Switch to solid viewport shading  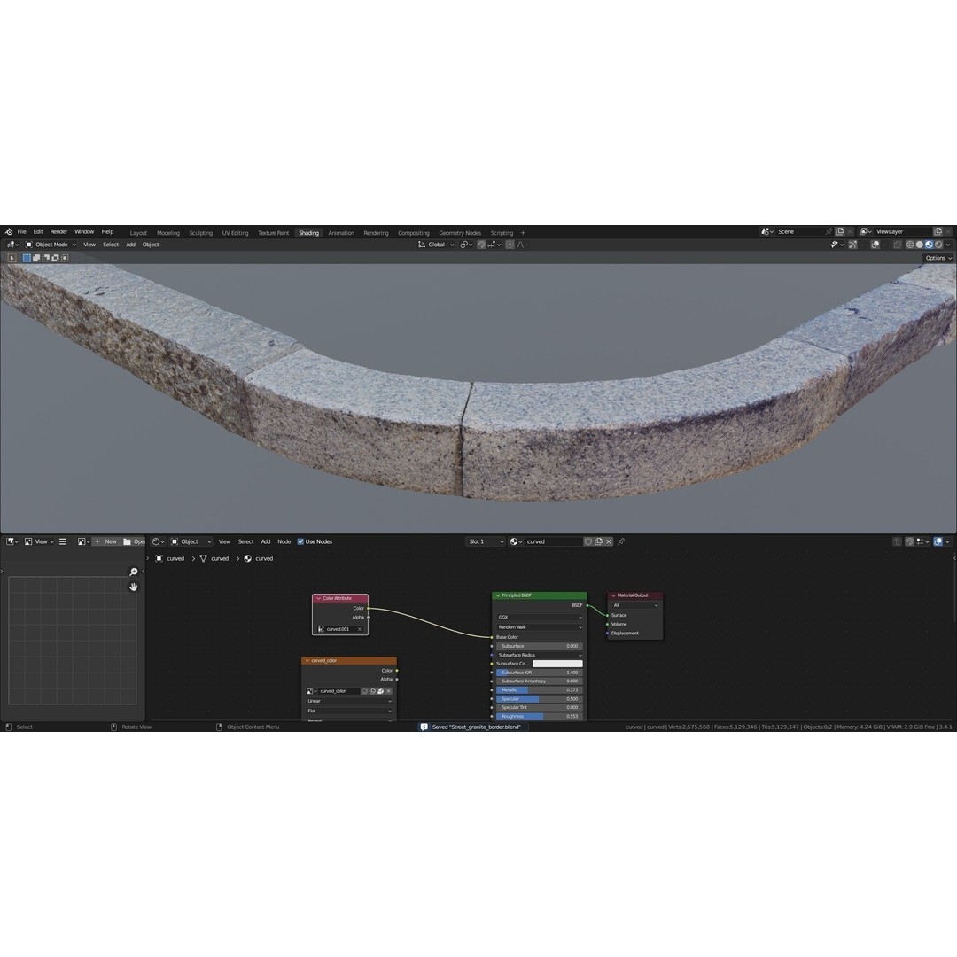pyautogui.click(x=920, y=245)
